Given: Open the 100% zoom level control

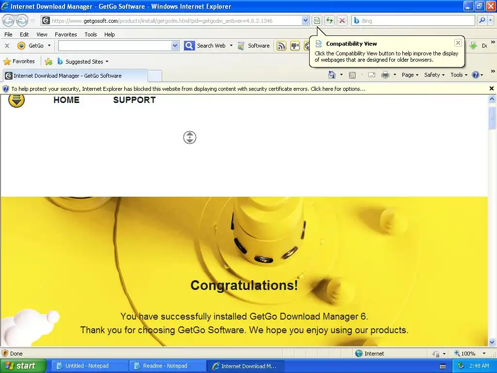Looking at the screenshot, I should pyautogui.click(x=470, y=354).
